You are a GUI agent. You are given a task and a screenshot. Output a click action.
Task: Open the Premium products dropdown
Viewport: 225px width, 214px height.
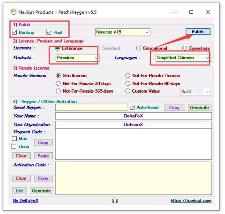pos(78,58)
